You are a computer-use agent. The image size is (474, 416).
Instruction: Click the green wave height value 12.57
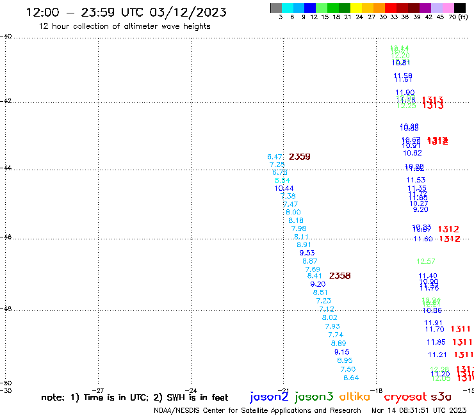426,261
